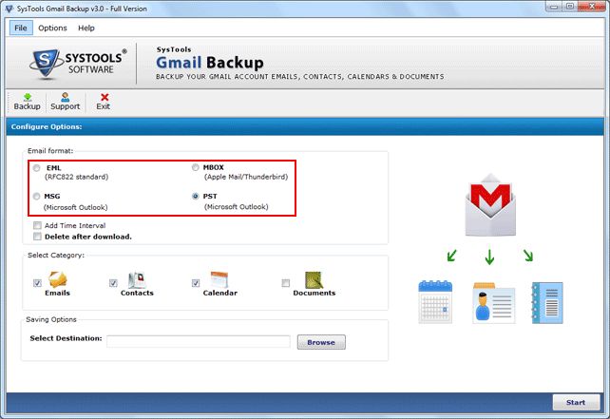610x419 pixels.
Task: Click the '(Apple Mail/Thunderbird)' label
Action: click(246, 177)
